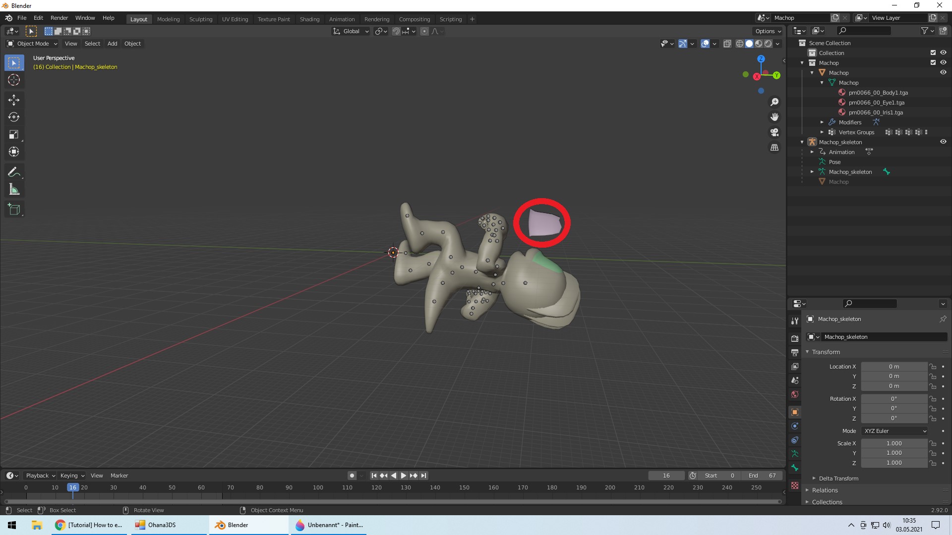The width and height of the screenshot is (952, 535).
Task: Open the Windows Start menu
Action: coord(12,525)
